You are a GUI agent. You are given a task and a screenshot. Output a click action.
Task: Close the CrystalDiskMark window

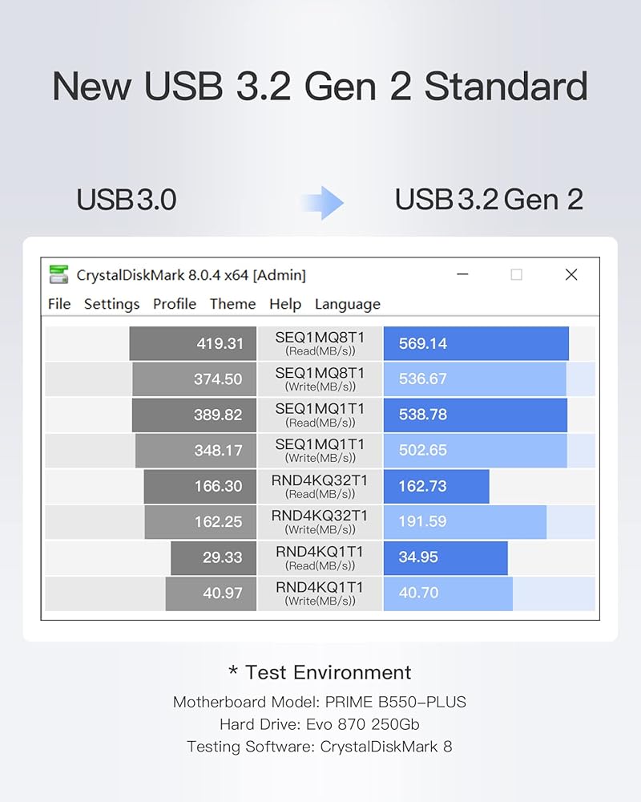coord(571,274)
